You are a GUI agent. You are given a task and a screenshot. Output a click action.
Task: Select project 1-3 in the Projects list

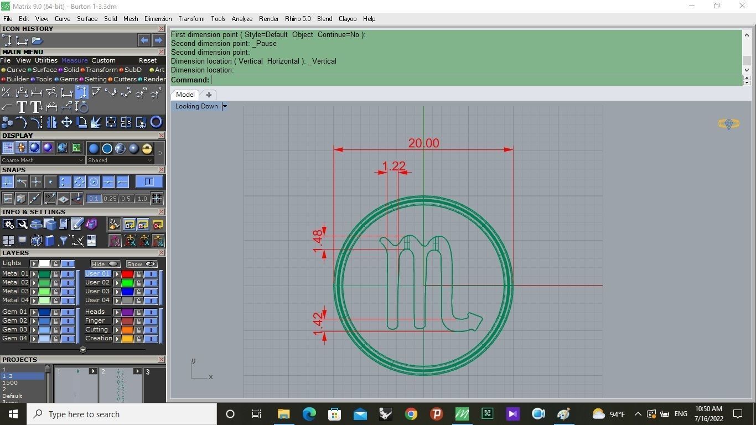coord(22,376)
